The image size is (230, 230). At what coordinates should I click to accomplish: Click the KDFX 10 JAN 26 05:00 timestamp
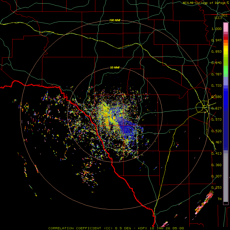[x=161, y=228]
